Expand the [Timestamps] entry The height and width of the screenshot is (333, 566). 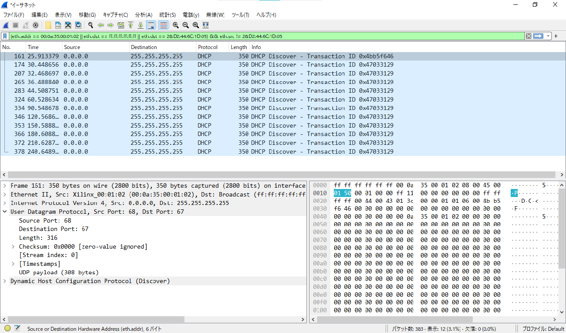[x=13, y=264]
